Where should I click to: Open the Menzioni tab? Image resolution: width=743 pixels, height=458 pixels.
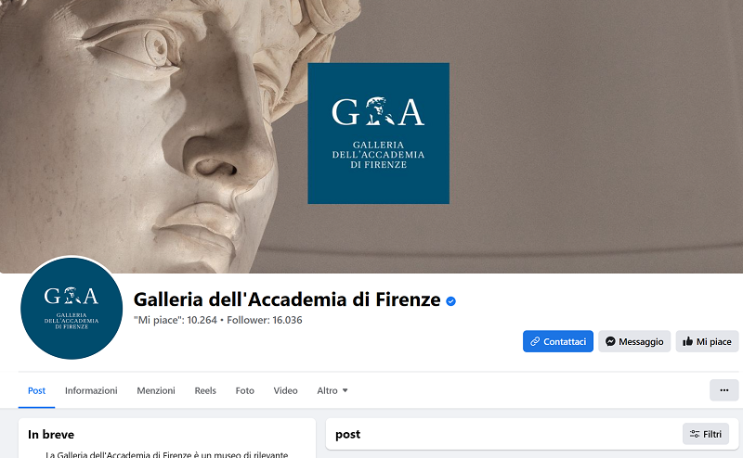tap(156, 391)
